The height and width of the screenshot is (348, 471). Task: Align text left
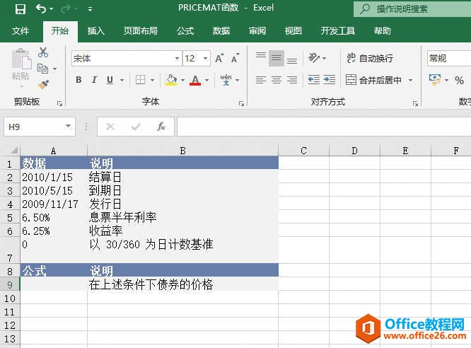pyautogui.click(x=260, y=80)
